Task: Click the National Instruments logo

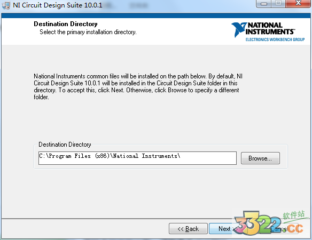Action: pos(268,32)
